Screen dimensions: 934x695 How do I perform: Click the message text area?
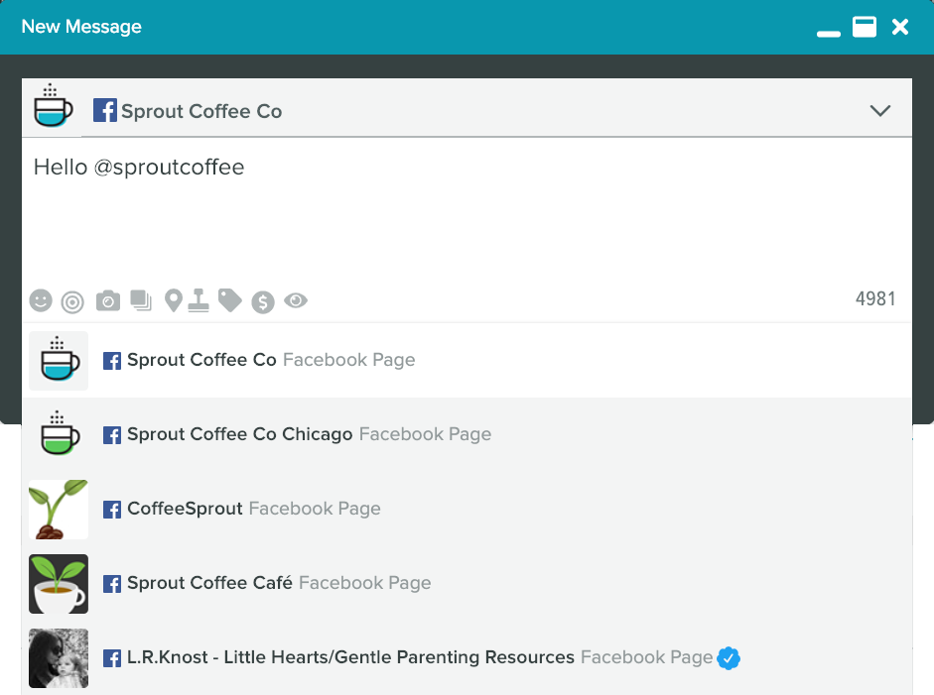pos(467,211)
